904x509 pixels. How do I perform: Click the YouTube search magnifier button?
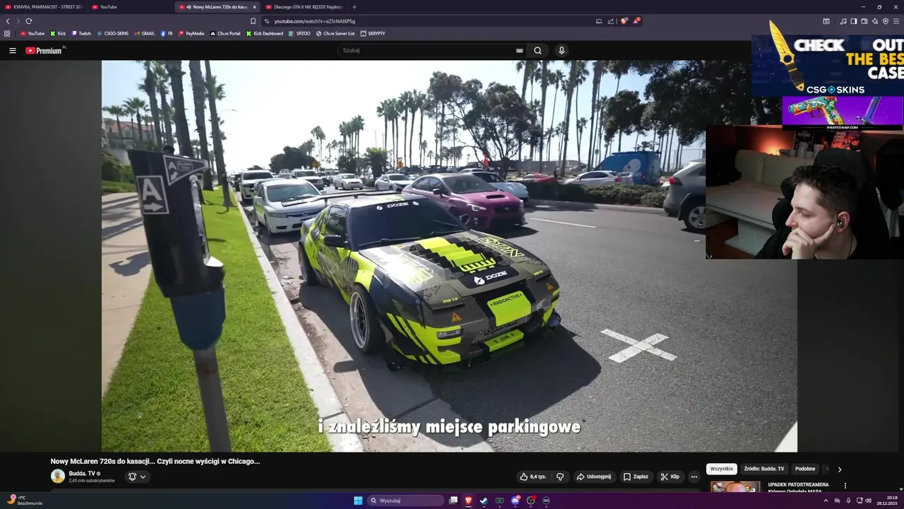coord(537,51)
